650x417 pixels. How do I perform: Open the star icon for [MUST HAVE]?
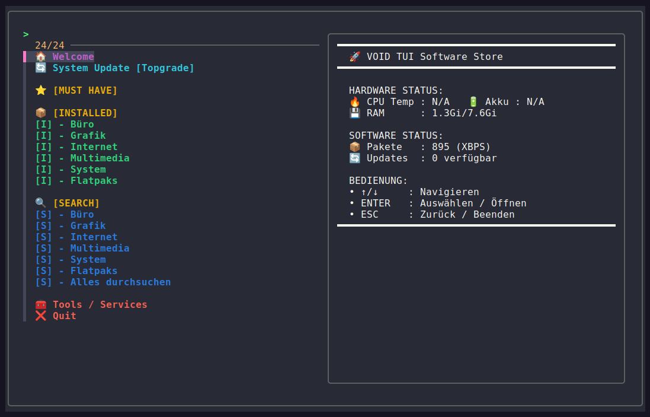click(x=40, y=90)
